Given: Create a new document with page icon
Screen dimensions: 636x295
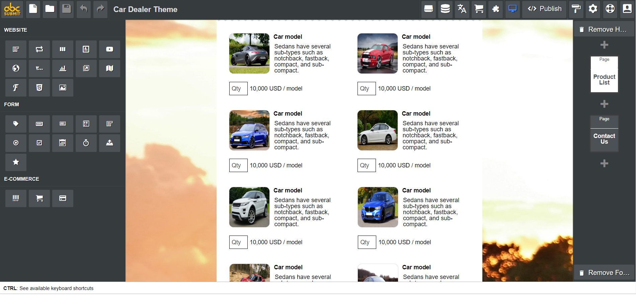Looking at the screenshot, I should pos(33,9).
